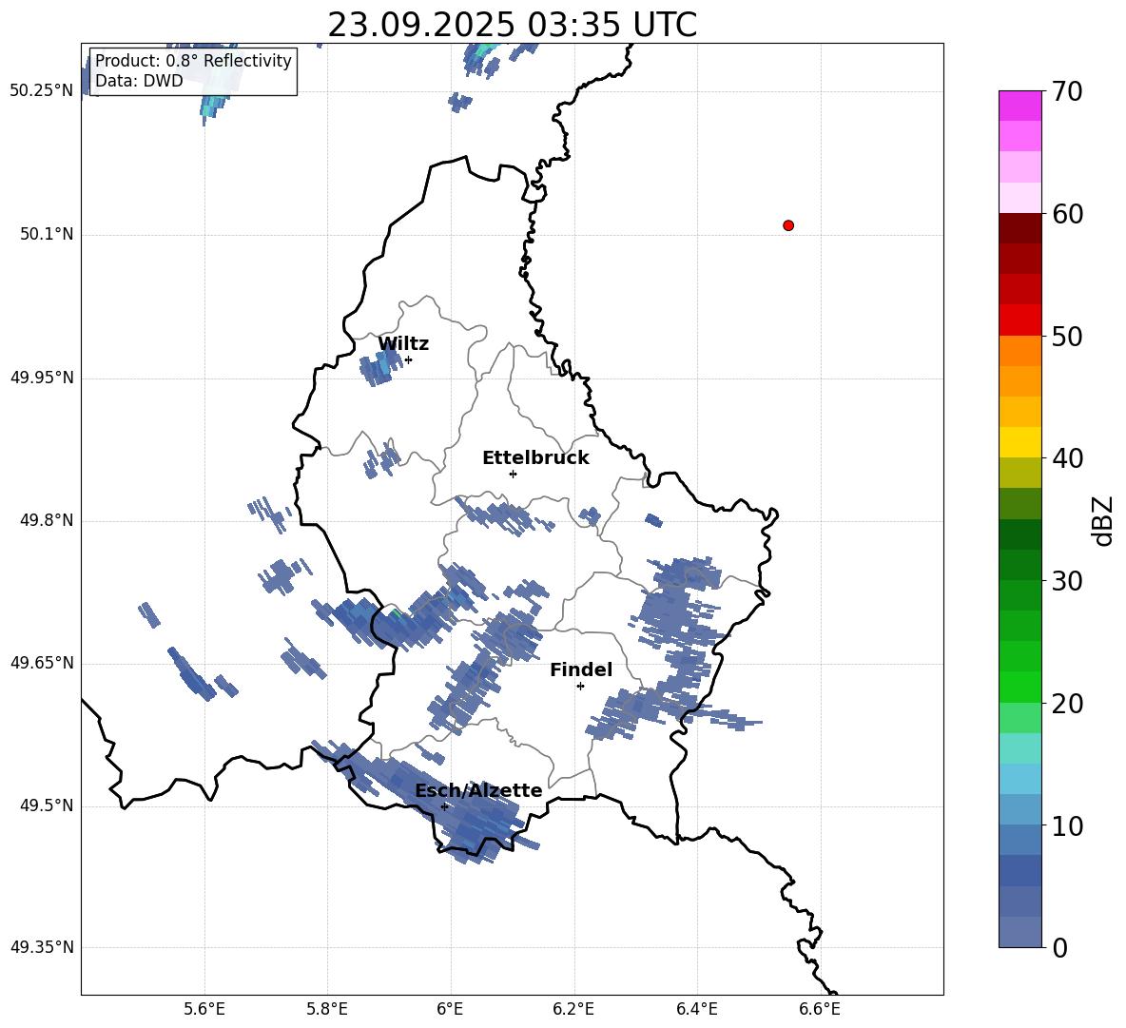Click the Wiltz city label
Image resolution: width=1126 pixels, height=1028 pixels.
pos(403,344)
